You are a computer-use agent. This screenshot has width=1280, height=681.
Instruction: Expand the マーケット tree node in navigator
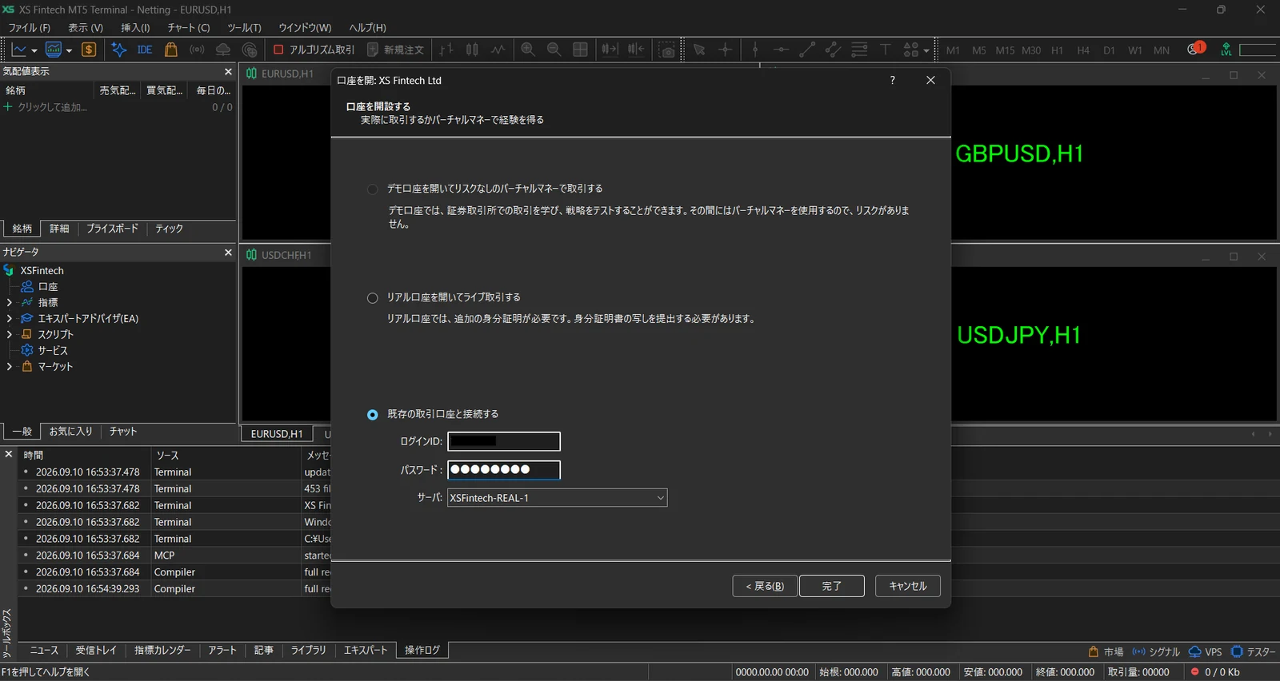click(9, 367)
